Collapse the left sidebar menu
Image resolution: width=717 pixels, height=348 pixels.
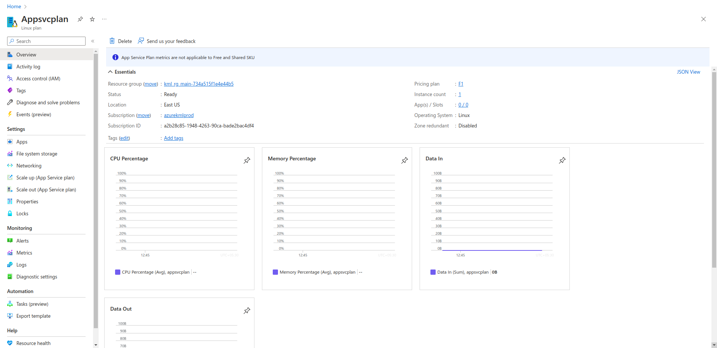pyautogui.click(x=93, y=41)
